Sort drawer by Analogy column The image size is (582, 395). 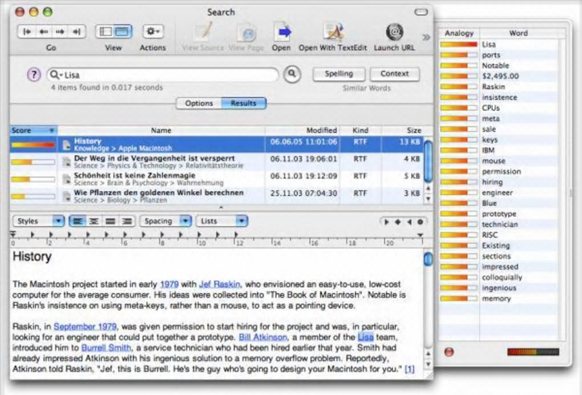pyautogui.click(x=459, y=33)
